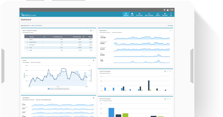Open settings gear on Trends widget
This screenshot has width=223, height=117.
click(94, 61)
